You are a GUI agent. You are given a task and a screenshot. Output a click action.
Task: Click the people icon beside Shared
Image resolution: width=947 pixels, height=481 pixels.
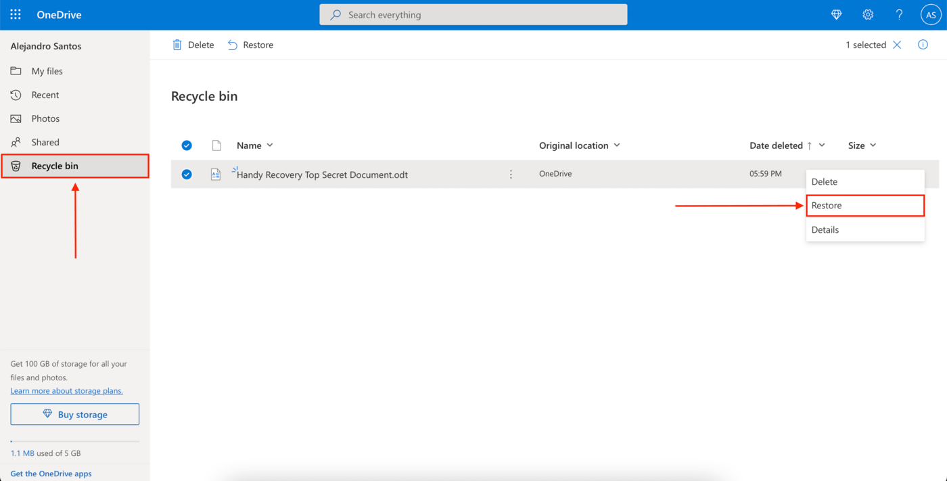coord(16,142)
